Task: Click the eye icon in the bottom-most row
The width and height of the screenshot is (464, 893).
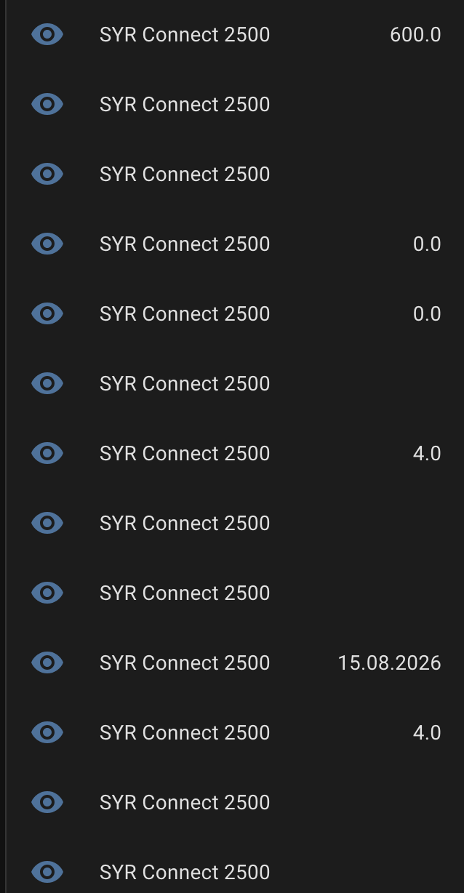Action: point(47,872)
